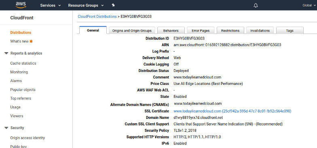Open the Monitoring page
The width and height of the screenshot is (317, 148).
[19, 72]
